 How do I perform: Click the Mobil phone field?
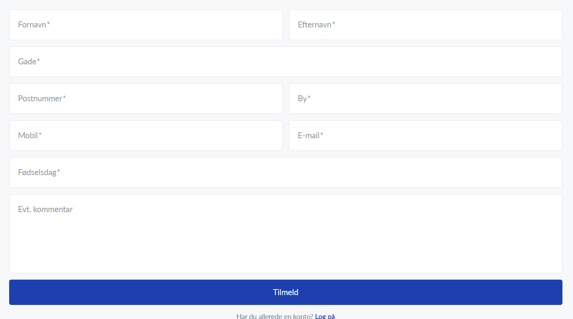pos(146,136)
